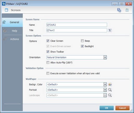The width and height of the screenshot is (134, 113).
Task: Browse Portrait wallpaper with magnifier icon
Action: coord(110,90)
